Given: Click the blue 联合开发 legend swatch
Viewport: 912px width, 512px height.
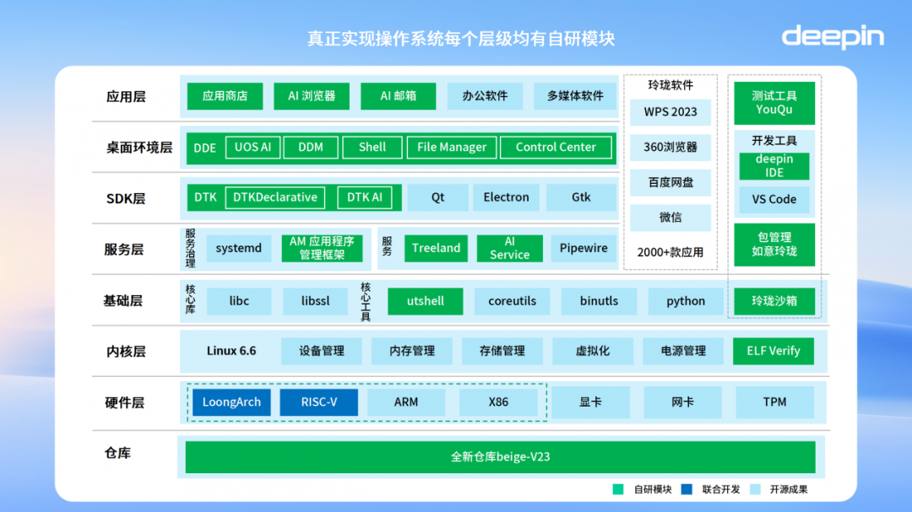Looking at the screenshot, I should (687, 489).
